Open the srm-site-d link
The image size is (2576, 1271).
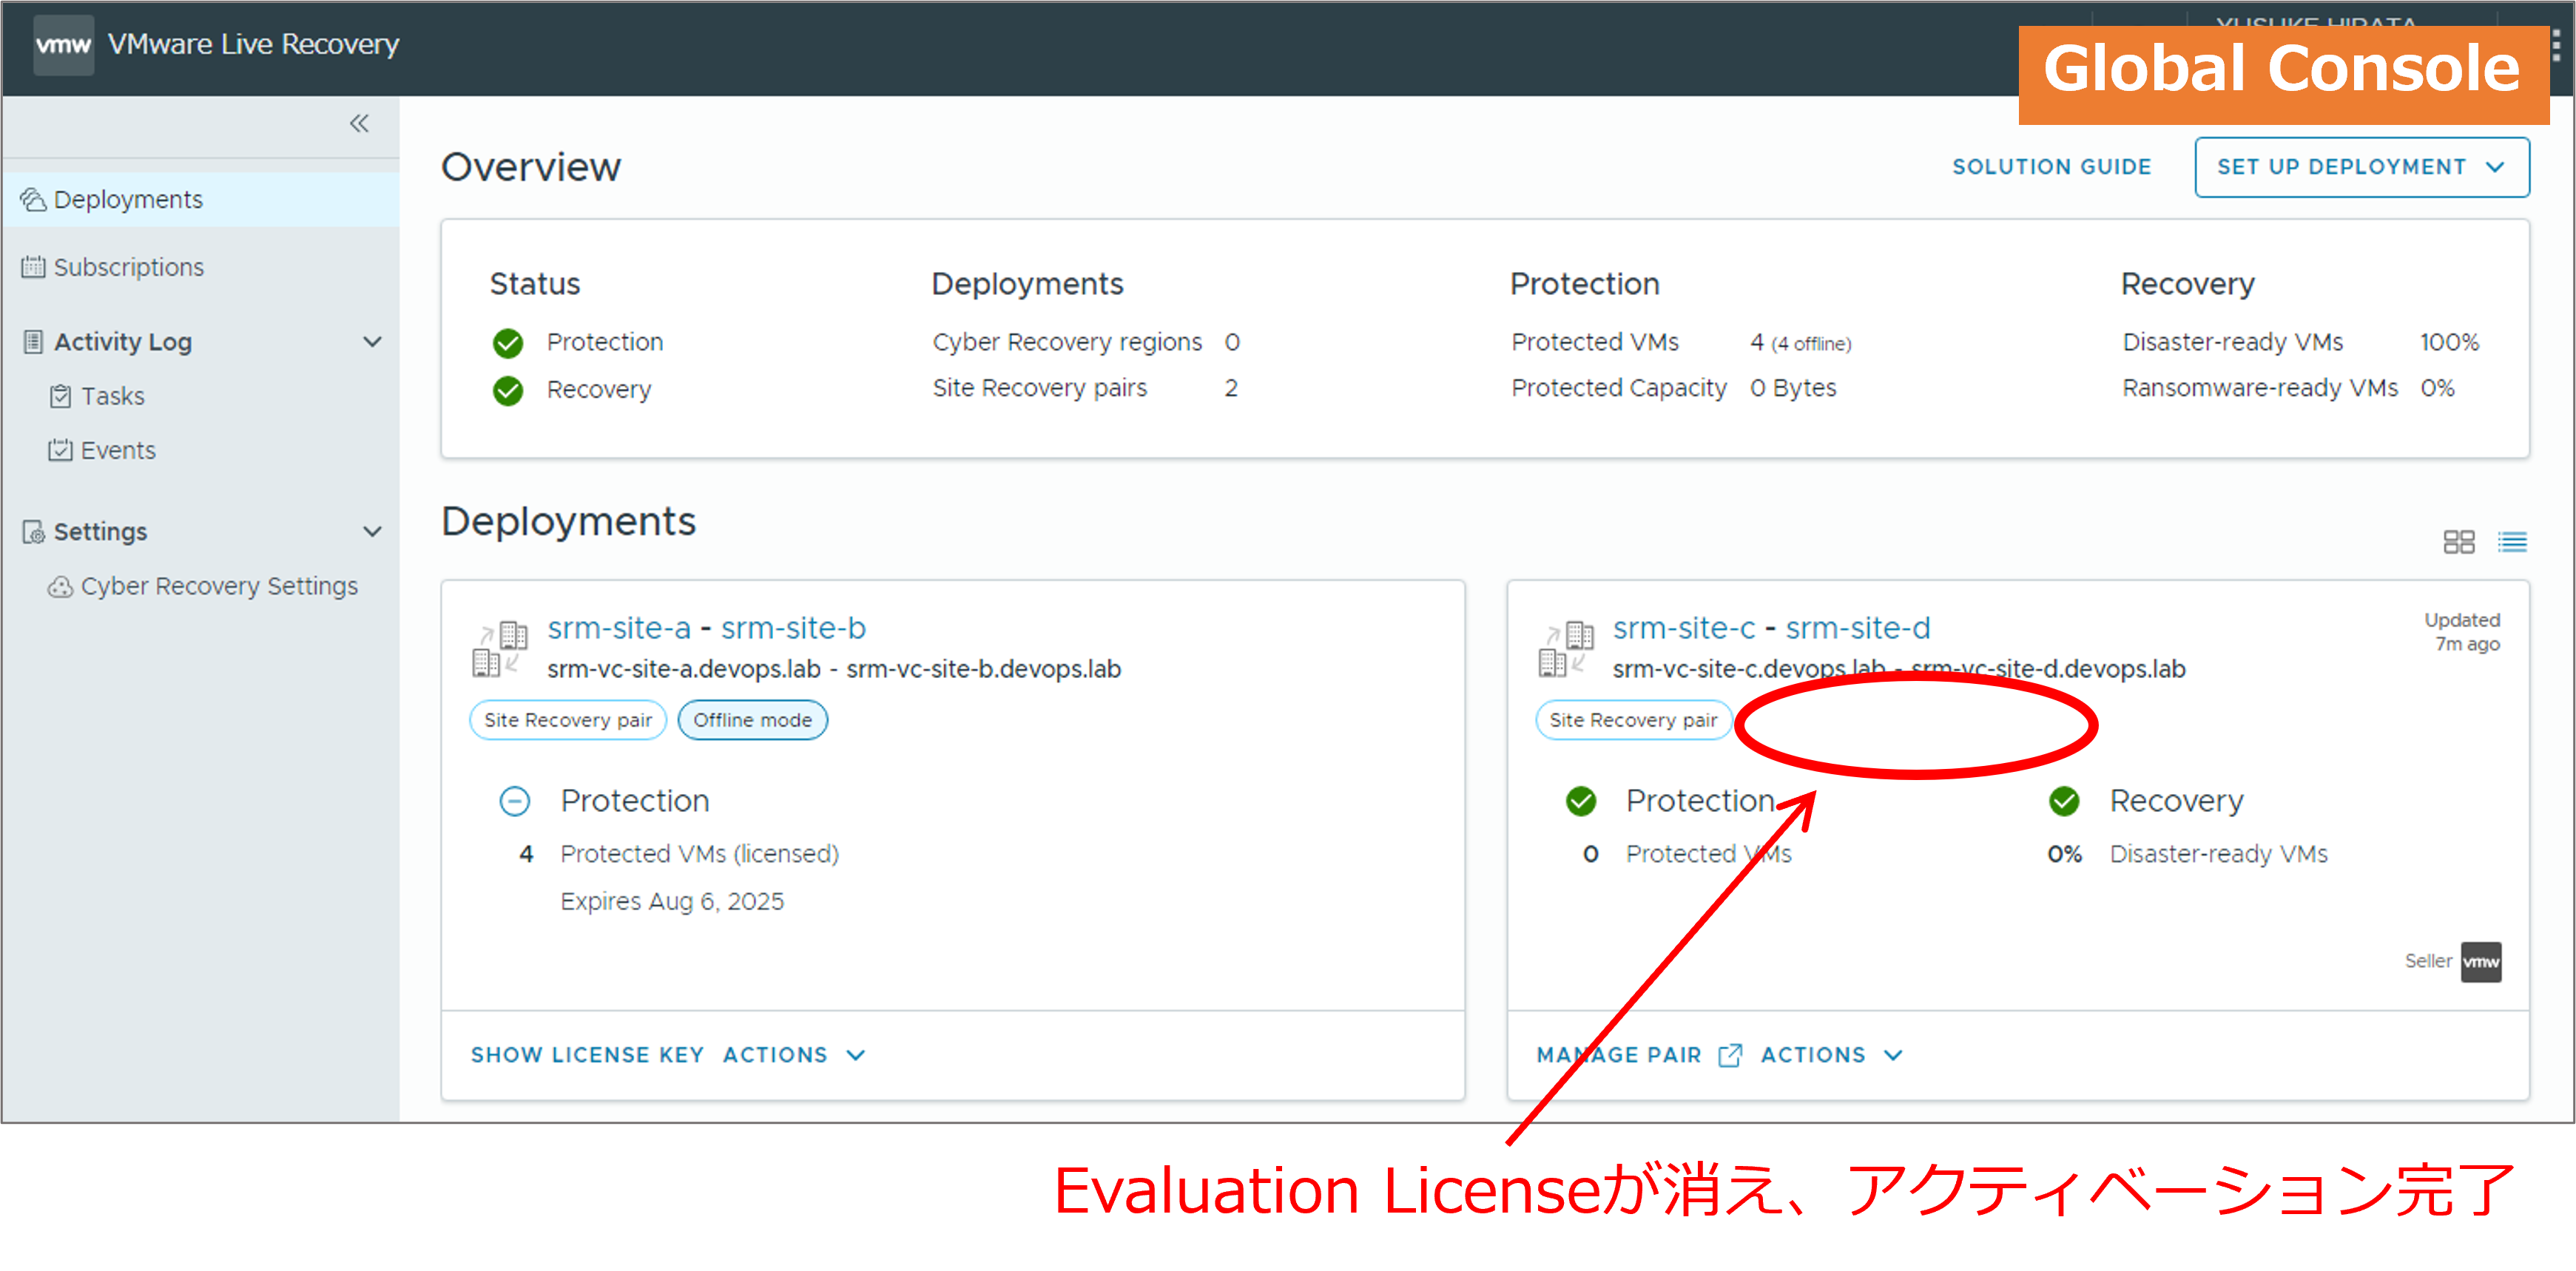(1858, 628)
